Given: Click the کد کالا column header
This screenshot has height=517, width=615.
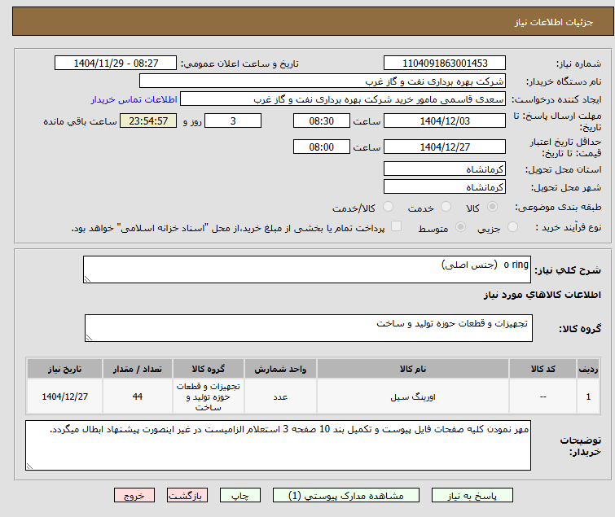Looking at the screenshot, I should coord(543,369).
